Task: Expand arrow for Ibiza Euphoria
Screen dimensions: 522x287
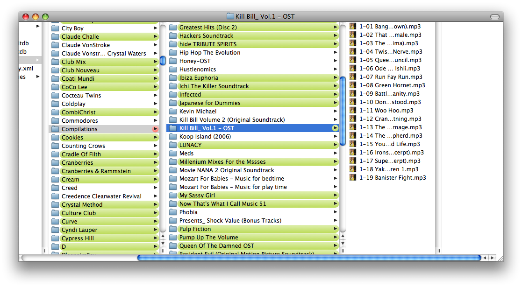Action: (x=335, y=77)
